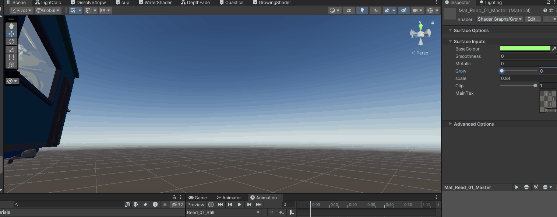Viewport: 557px width, 217px height.
Task: Click the orientation gizmo in scene view
Action: 420,34
